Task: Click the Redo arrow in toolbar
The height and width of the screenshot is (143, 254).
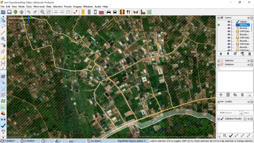Action: pyautogui.click(x=35, y=12)
